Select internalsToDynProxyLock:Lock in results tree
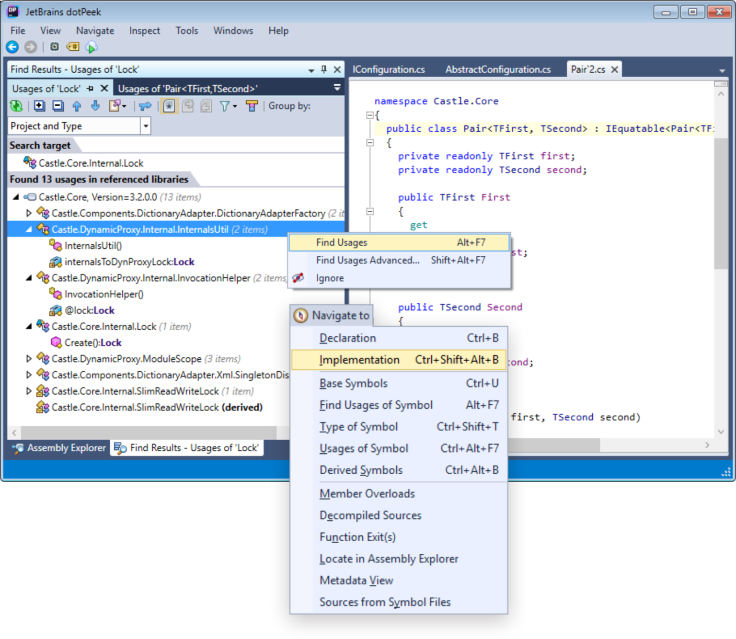Image resolution: width=736 pixels, height=639 pixels. pyautogui.click(x=129, y=262)
